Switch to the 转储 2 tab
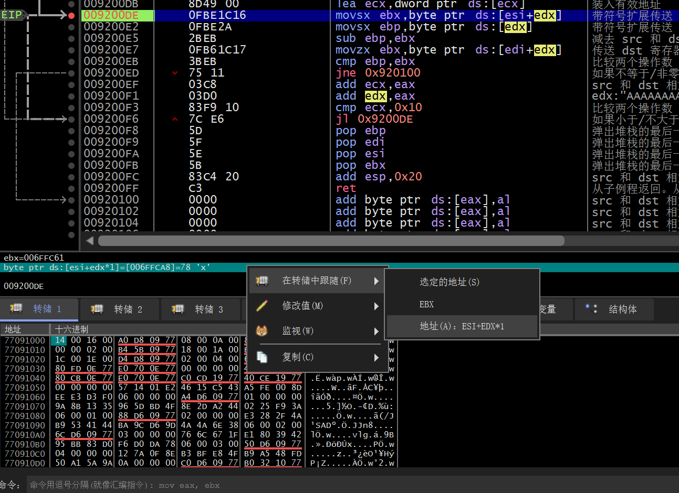The height and width of the screenshot is (493, 679). 120,309
